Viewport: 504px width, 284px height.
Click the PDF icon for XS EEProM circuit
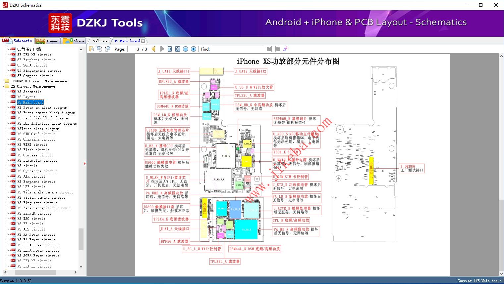(13, 213)
